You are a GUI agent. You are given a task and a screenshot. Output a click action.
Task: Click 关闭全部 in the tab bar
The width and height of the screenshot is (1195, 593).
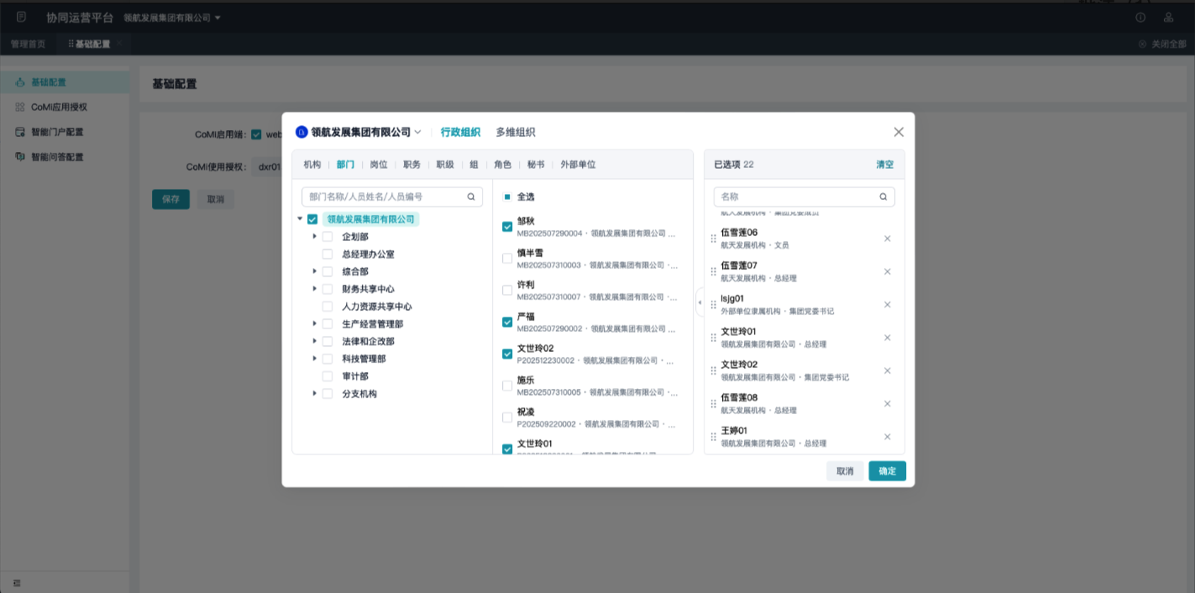[x=1162, y=44]
